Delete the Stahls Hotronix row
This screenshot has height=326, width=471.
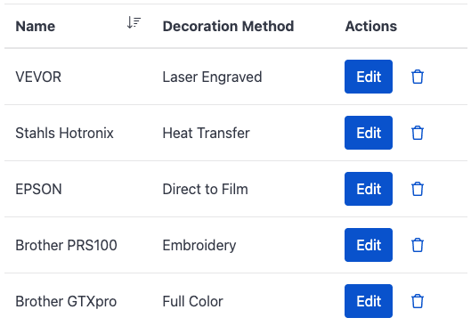click(x=418, y=133)
